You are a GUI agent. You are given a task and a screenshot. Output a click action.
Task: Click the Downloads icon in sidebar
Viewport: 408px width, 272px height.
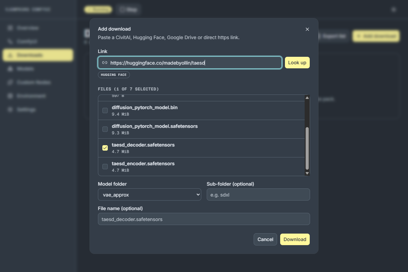pos(10,55)
